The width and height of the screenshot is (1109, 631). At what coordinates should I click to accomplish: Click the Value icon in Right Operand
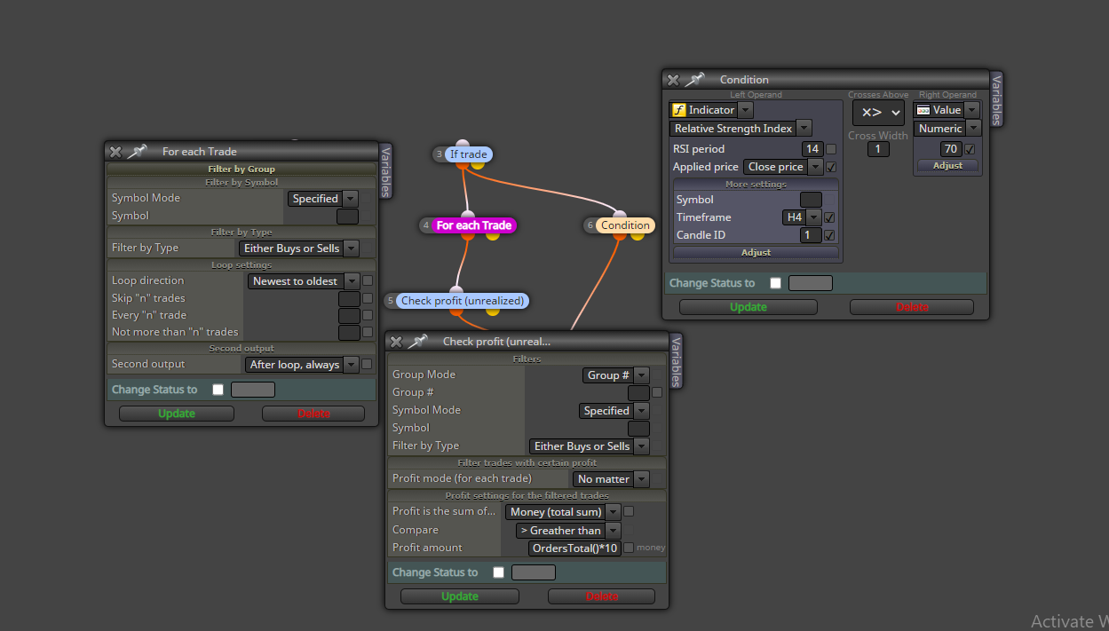923,110
